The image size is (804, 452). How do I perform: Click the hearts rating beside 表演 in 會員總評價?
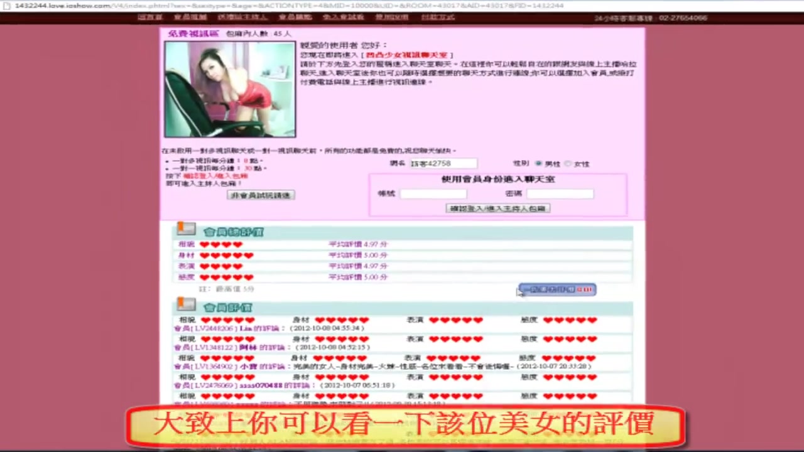(x=220, y=266)
